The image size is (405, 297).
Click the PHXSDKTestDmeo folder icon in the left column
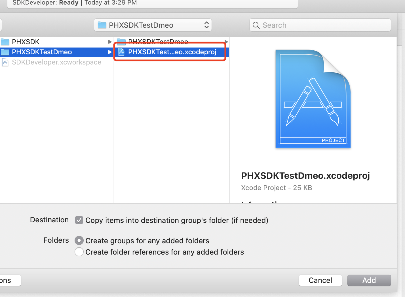[x=5, y=52]
